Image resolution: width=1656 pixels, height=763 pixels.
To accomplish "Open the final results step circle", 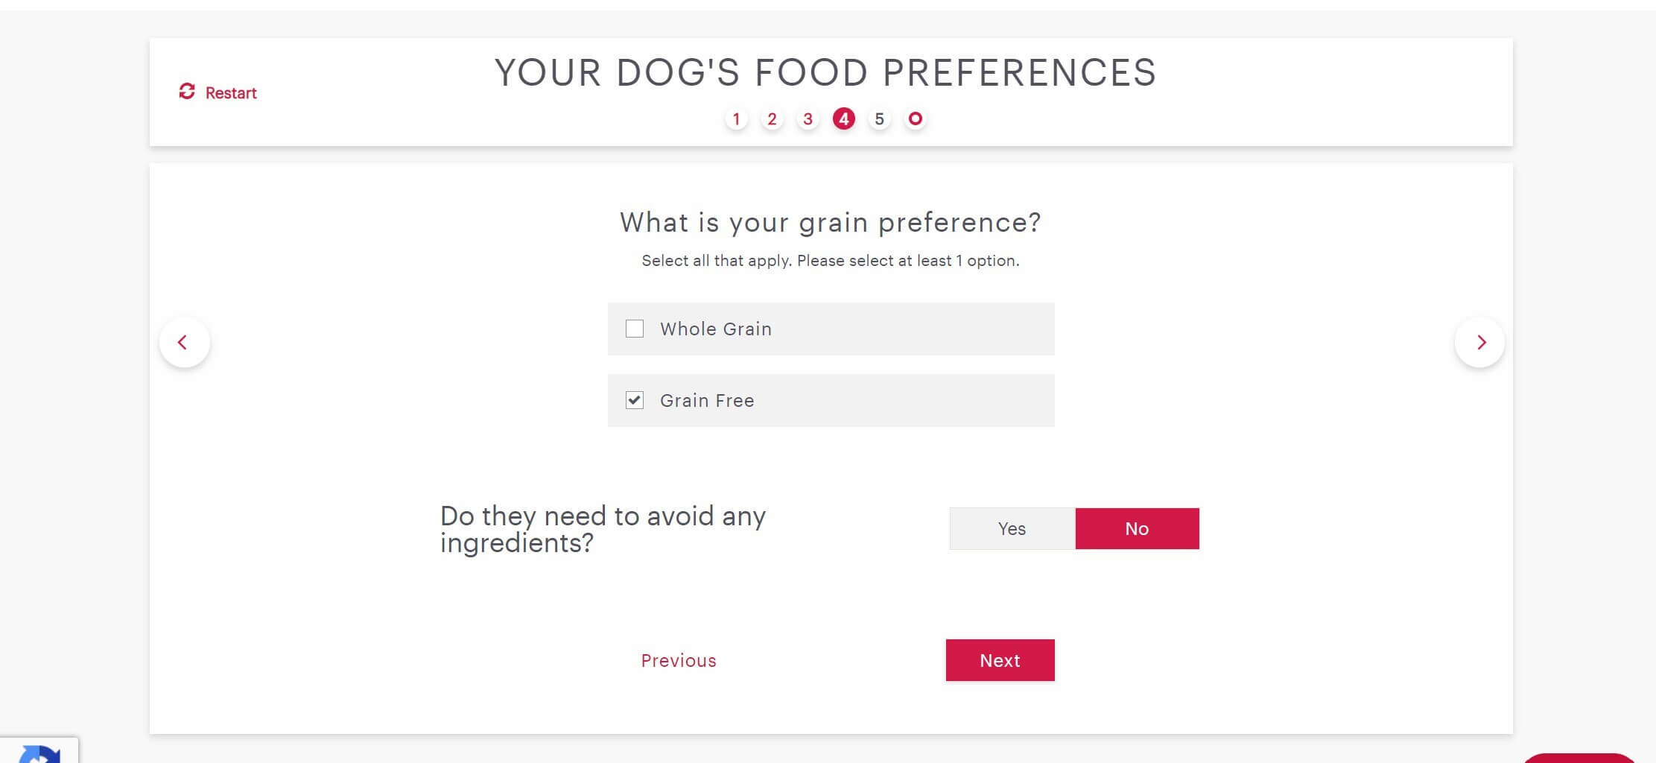I will [x=915, y=118].
